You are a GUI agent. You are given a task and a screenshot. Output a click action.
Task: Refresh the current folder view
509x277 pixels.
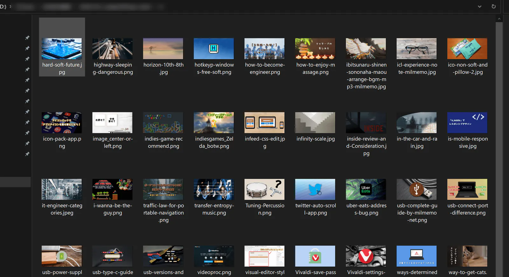(493, 6)
